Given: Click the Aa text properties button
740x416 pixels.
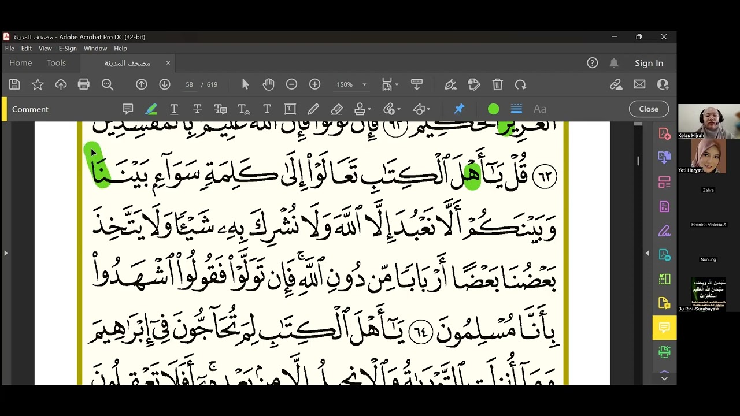Looking at the screenshot, I should point(540,109).
